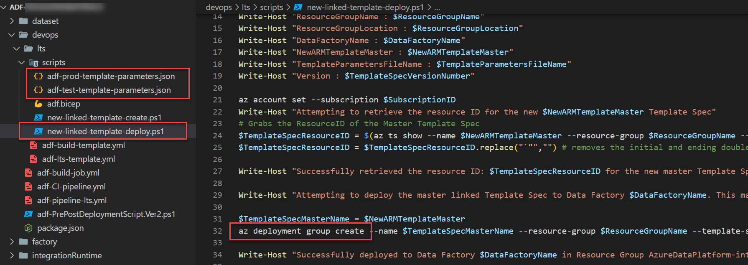
Task: Expand the dataset folder
Action: 12,21
